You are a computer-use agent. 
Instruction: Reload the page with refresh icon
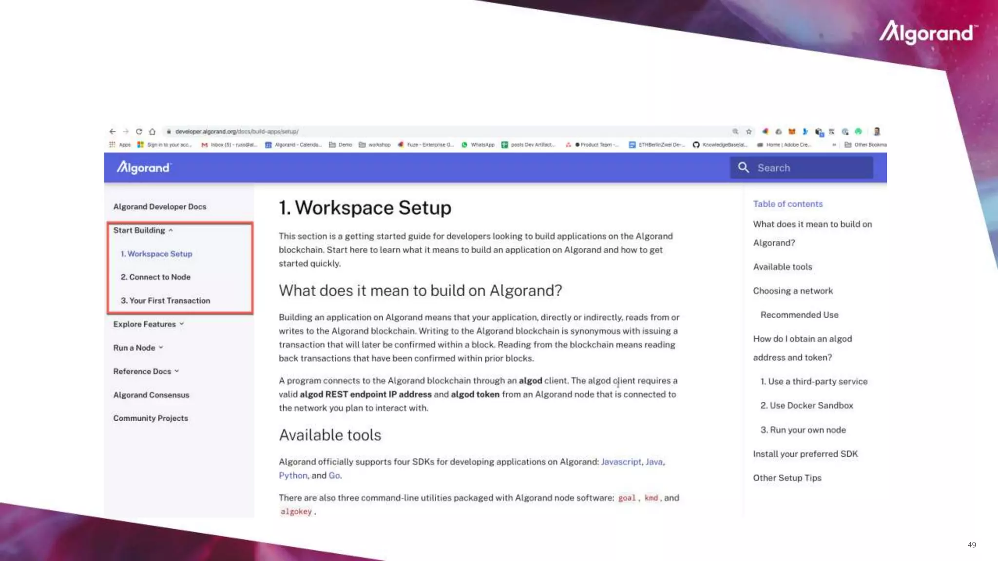click(x=139, y=131)
